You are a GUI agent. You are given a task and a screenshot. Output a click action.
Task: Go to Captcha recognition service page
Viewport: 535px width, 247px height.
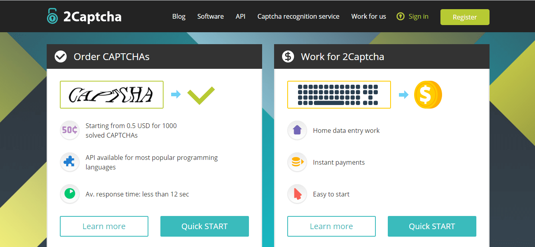click(298, 16)
